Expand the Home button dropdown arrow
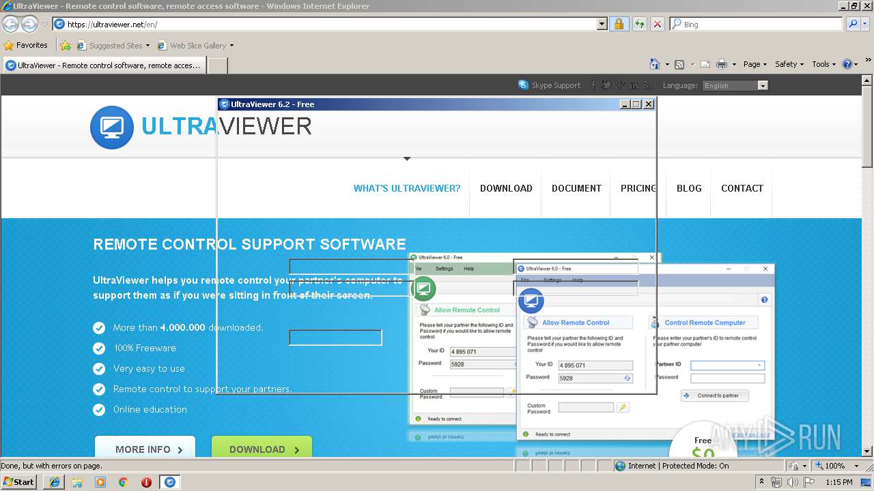The image size is (874, 491). click(667, 65)
